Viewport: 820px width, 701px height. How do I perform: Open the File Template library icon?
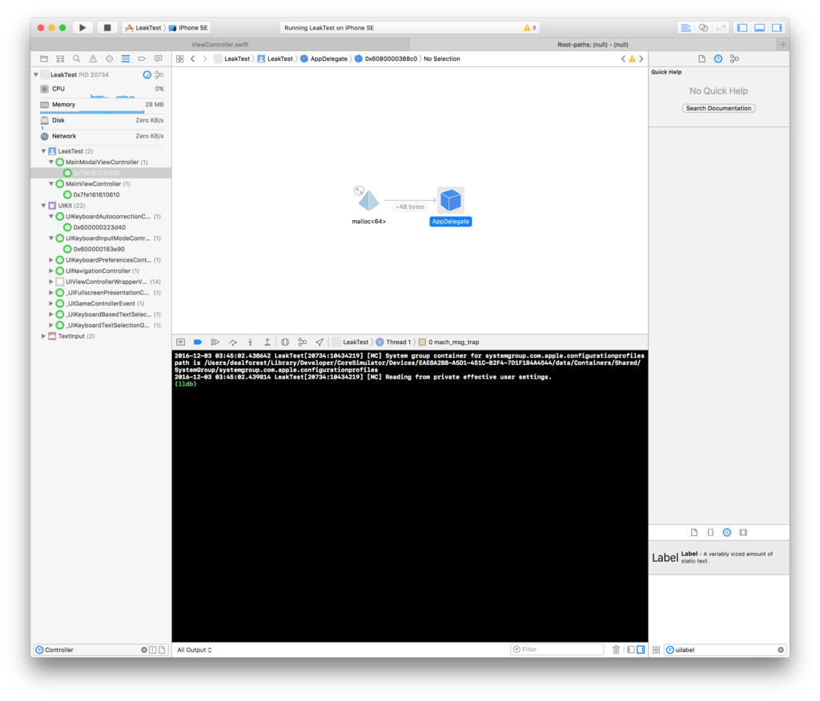[694, 533]
